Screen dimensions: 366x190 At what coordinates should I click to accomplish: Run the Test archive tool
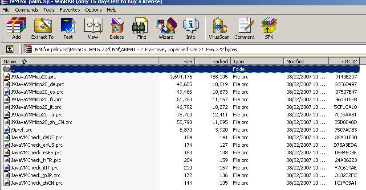[x=68, y=28]
